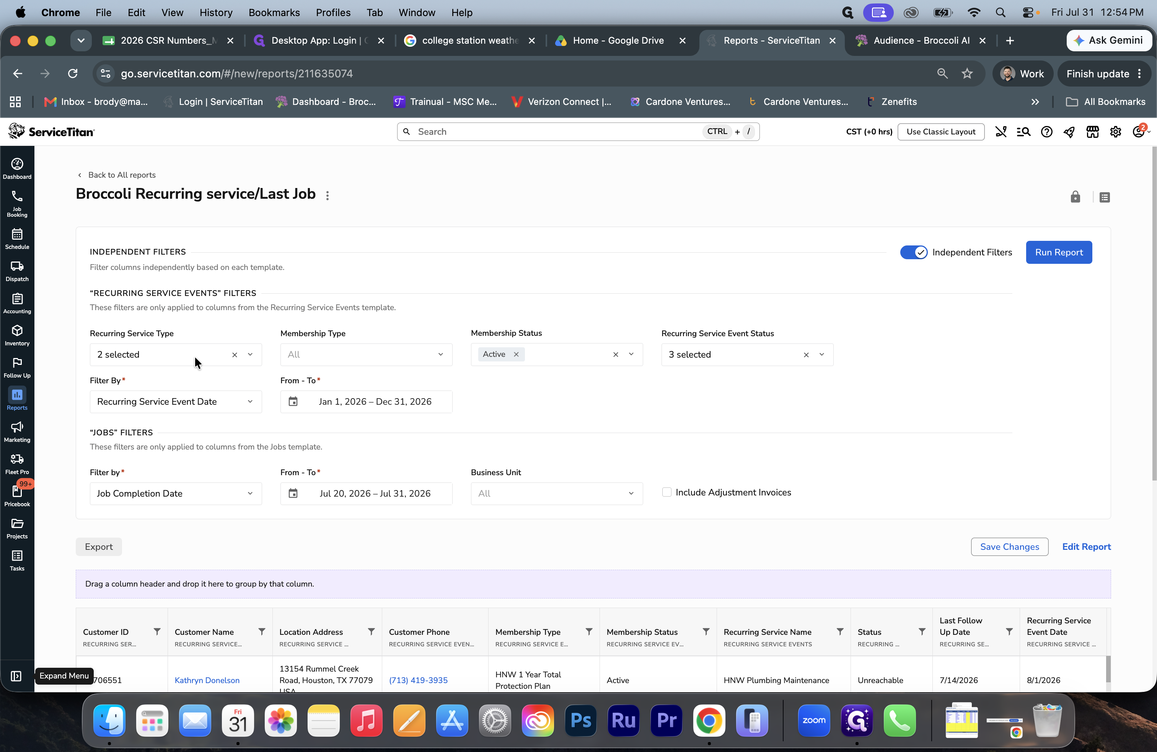The image size is (1157, 752).
Task: Click the report lock icon
Action: coord(1075,196)
